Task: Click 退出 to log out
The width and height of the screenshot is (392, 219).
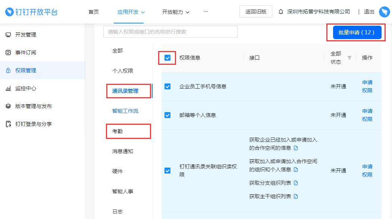Action: point(369,12)
